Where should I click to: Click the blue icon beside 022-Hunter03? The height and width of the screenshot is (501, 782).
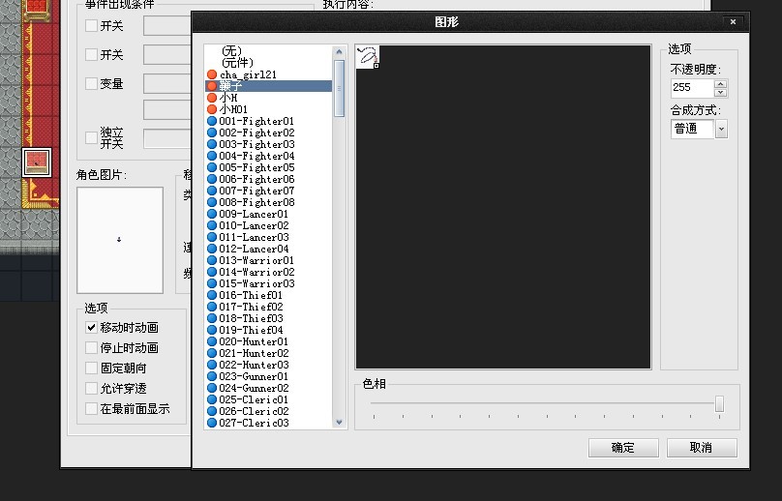click(x=211, y=365)
